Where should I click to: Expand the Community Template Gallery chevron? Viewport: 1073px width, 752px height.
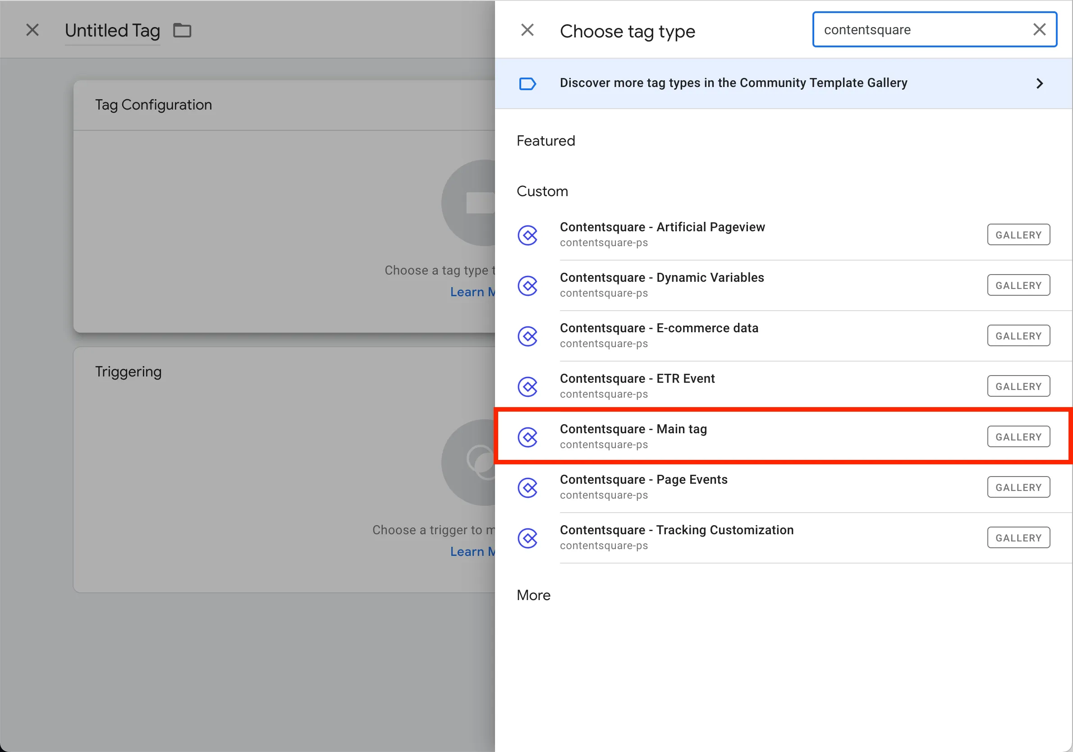[1040, 83]
